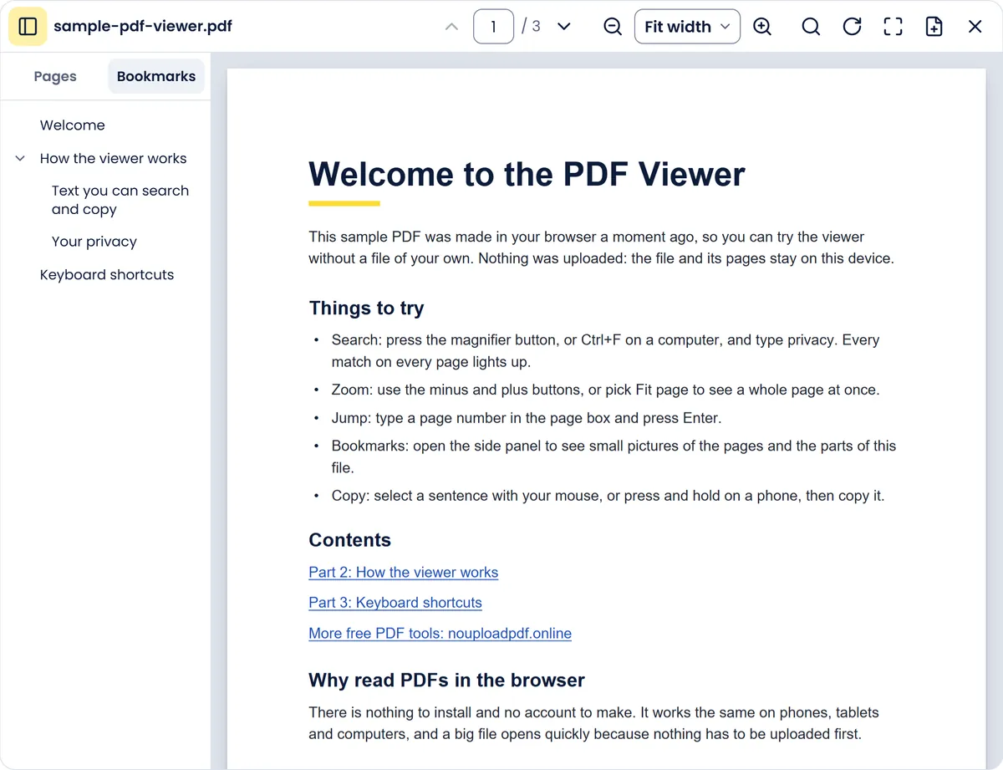The height and width of the screenshot is (770, 1003).
Task: Click the Welcome to the PDF Viewer heading
Action: [x=527, y=174]
